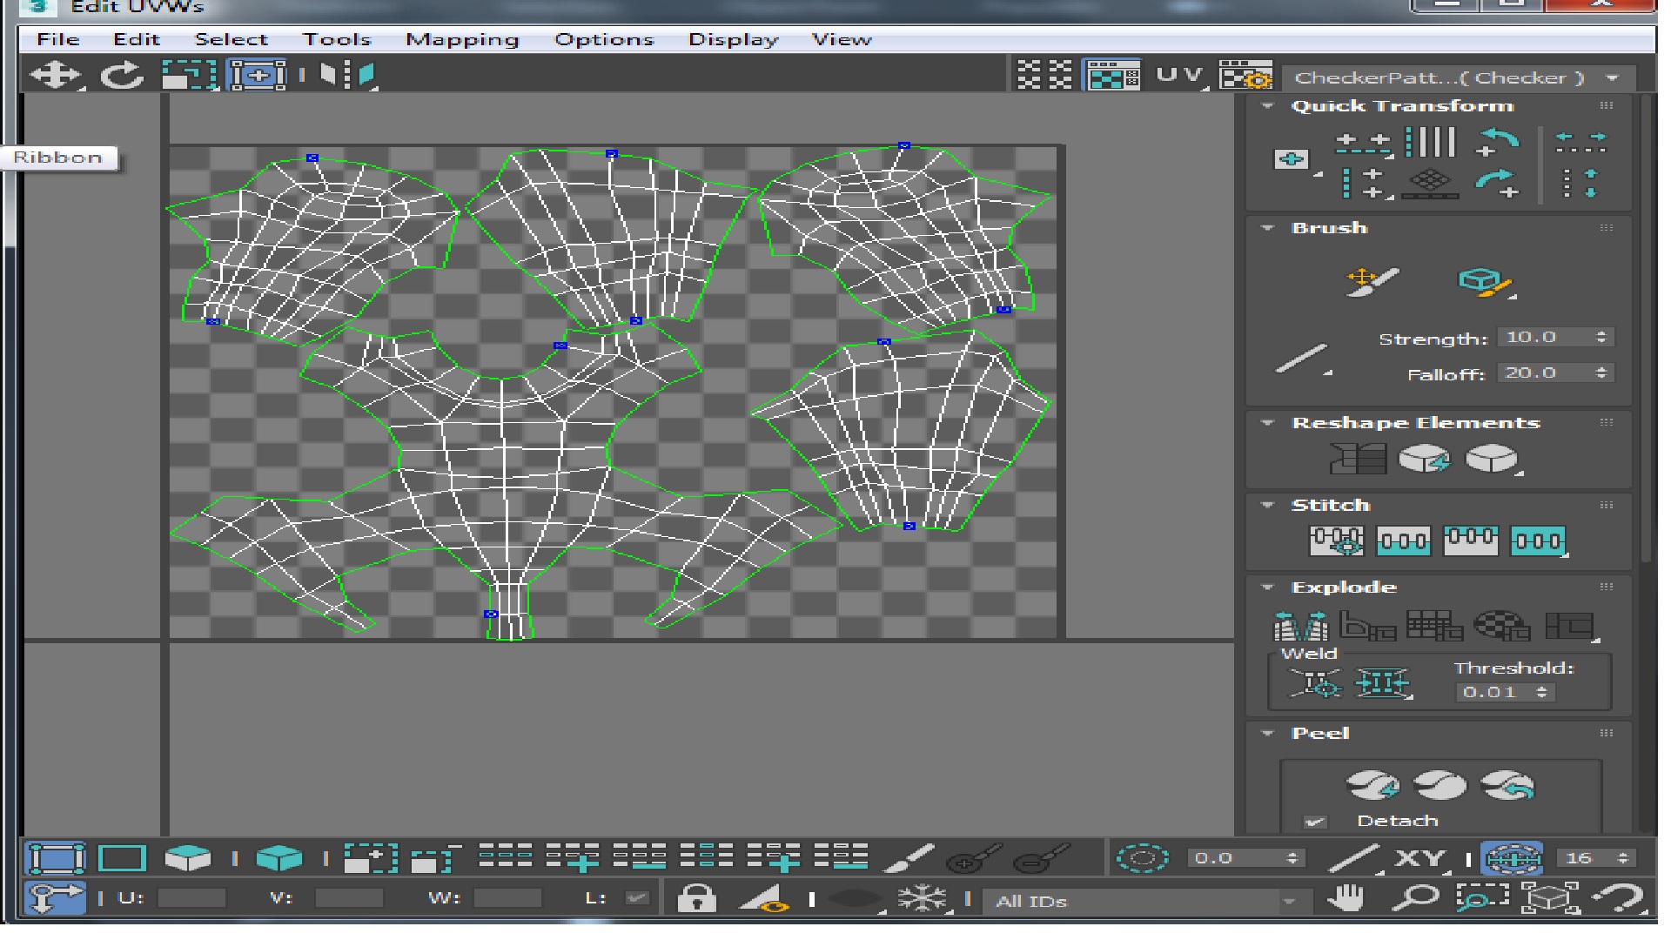
Task: Open the Mapping menu
Action: tap(461, 40)
